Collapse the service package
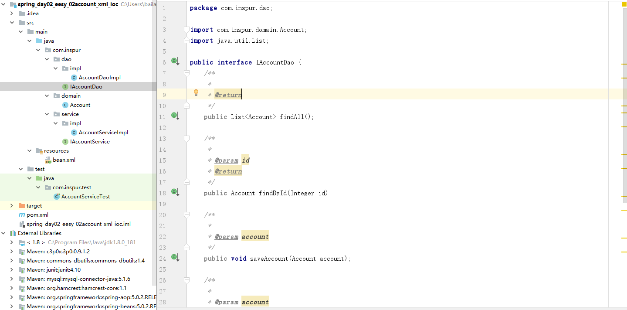The height and width of the screenshot is (310, 627). (x=47, y=114)
